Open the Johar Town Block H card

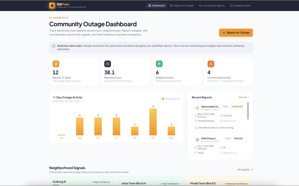tap(151, 181)
